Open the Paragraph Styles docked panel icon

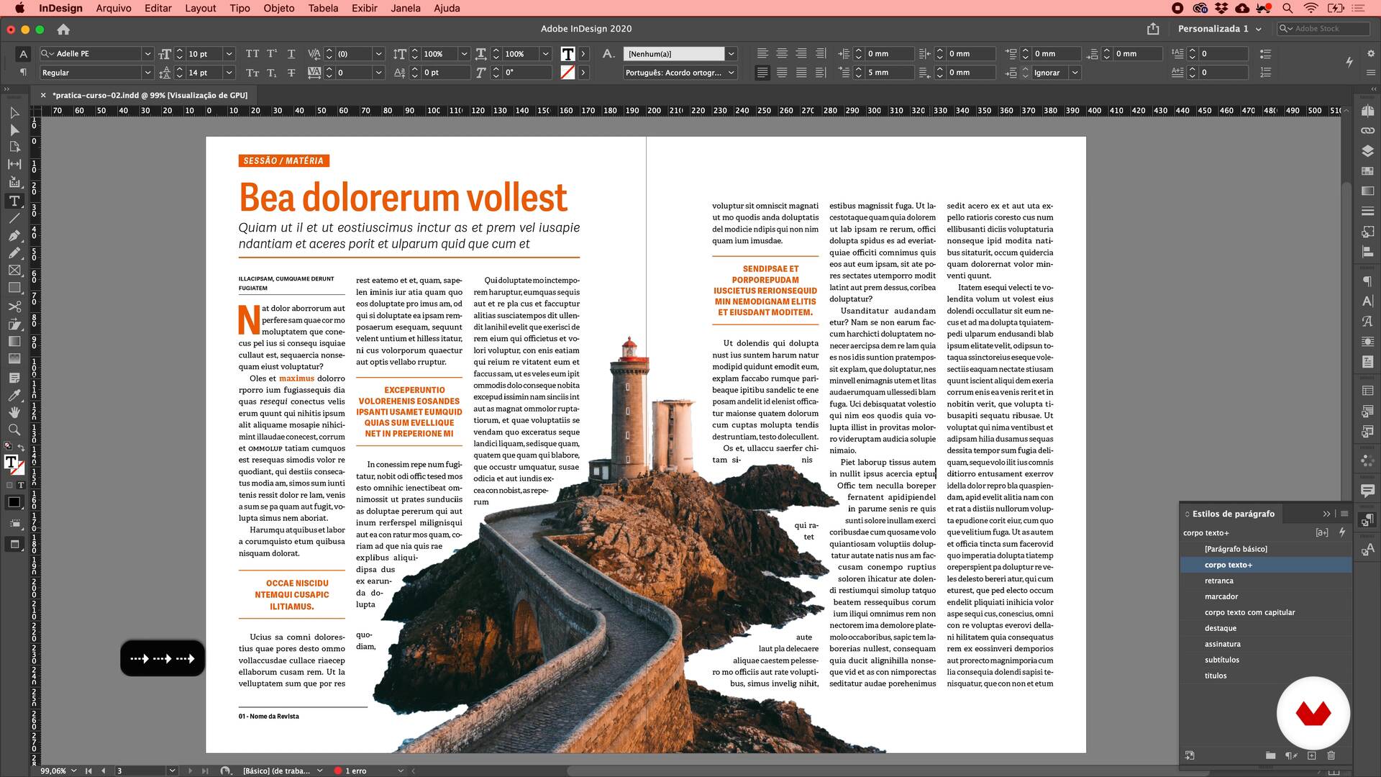point(1367,519)
